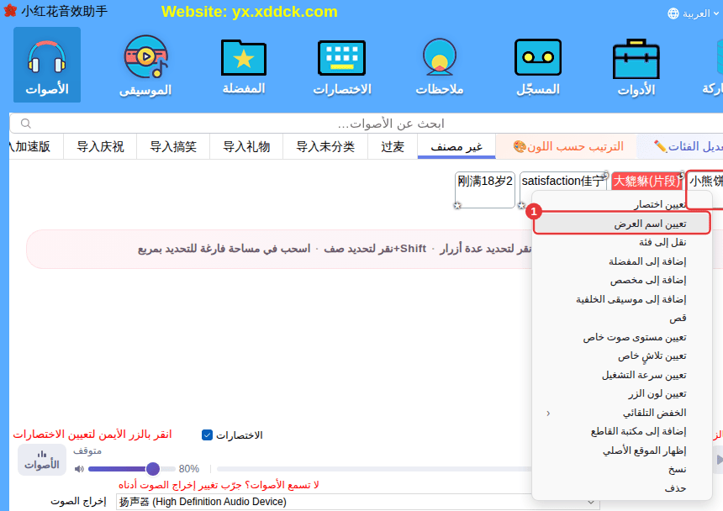Image resolution: width=723 pixels, height=511 pixels.
Task: Click the 小红花 app logo
Action: [x=10, y=11]
